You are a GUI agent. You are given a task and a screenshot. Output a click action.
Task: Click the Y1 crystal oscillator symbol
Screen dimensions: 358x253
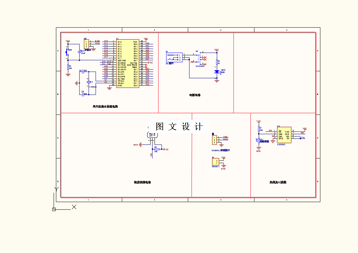point(89,82)
